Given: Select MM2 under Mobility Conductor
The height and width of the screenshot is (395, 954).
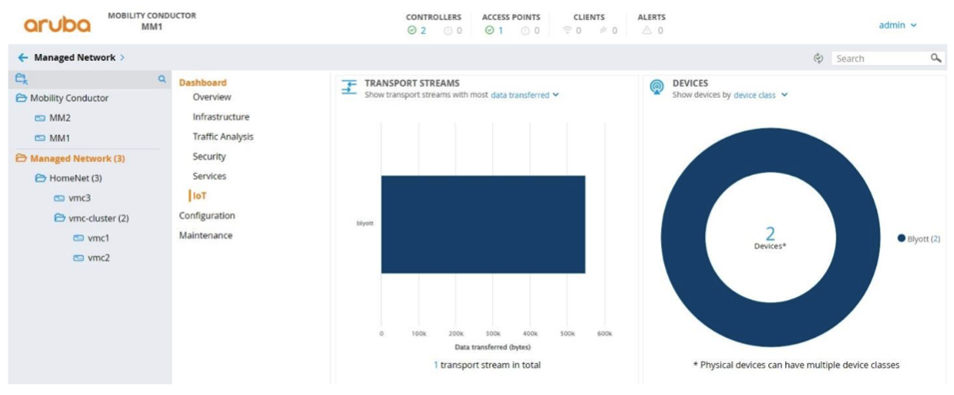Looking at the screenshot, I should [59, 118].
